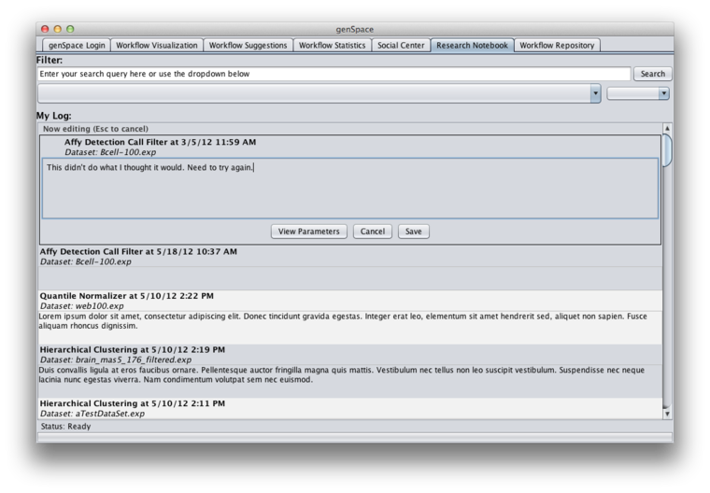710x493 pixels.
Task: Expand the wide filter dropdown arrow
Action: (595, 93)
